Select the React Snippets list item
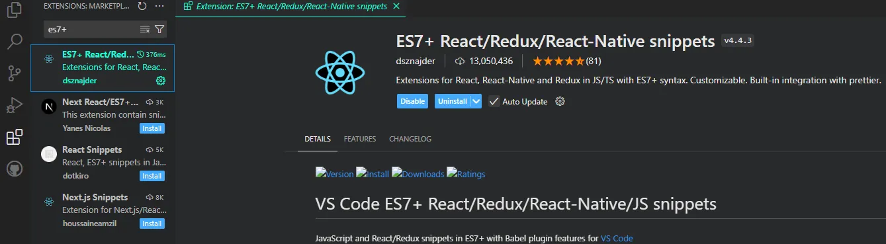This screenshot has width=886, height=244. point(103,163)
